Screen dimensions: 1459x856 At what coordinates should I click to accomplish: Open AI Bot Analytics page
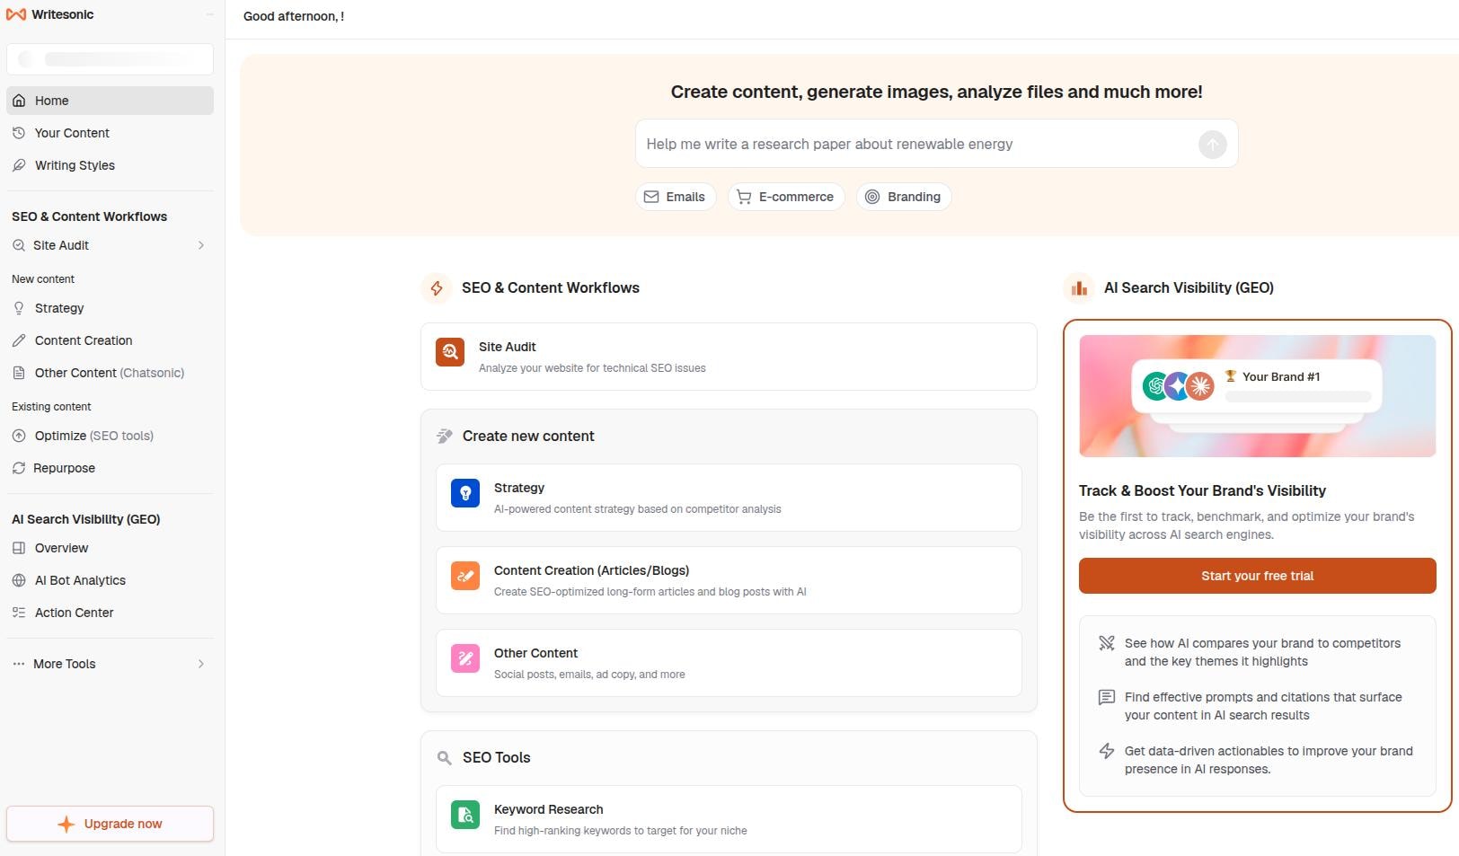pos(110,580)
